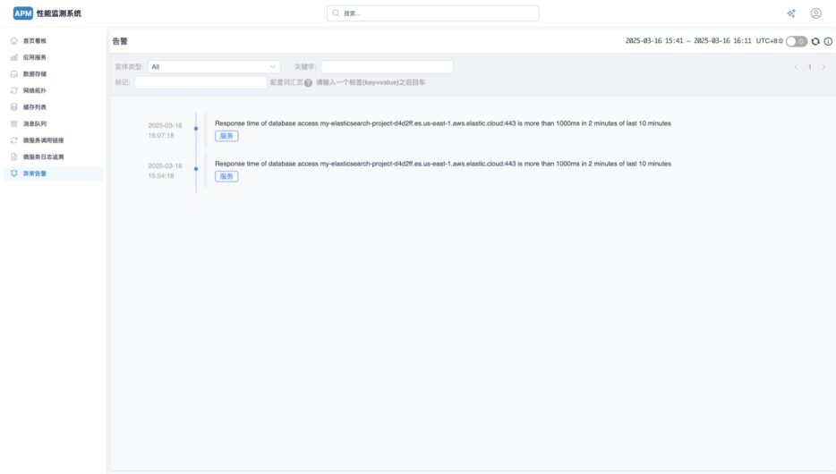Click the help icon beside 配置词汇页
The image size is (836, 474).
click(x=308, y=82)
